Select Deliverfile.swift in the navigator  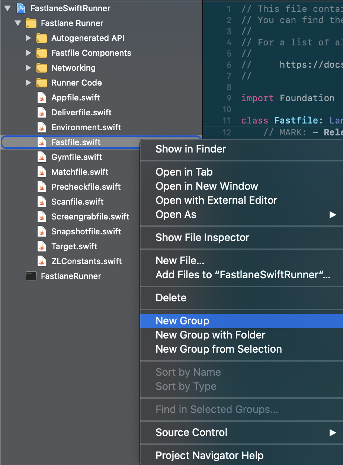point(81,112)
